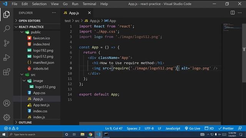Screen dimensions: 246x138
Task: Open the Terminal menu
Action: coord(89,4)
